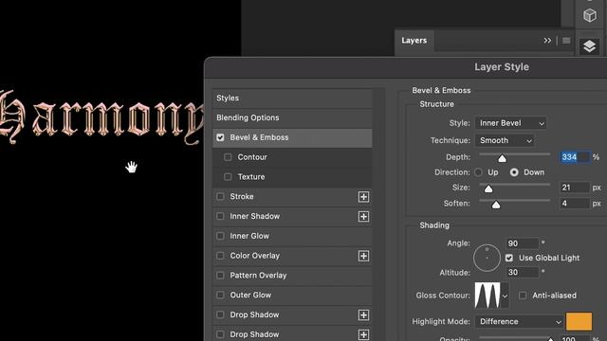Uncheck Use Global Light

[509, 258]
